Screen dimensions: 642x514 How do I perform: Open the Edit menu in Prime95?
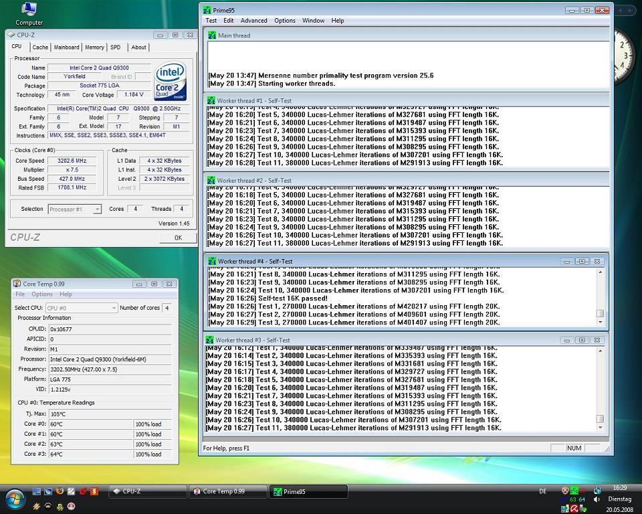pos(229,21)
